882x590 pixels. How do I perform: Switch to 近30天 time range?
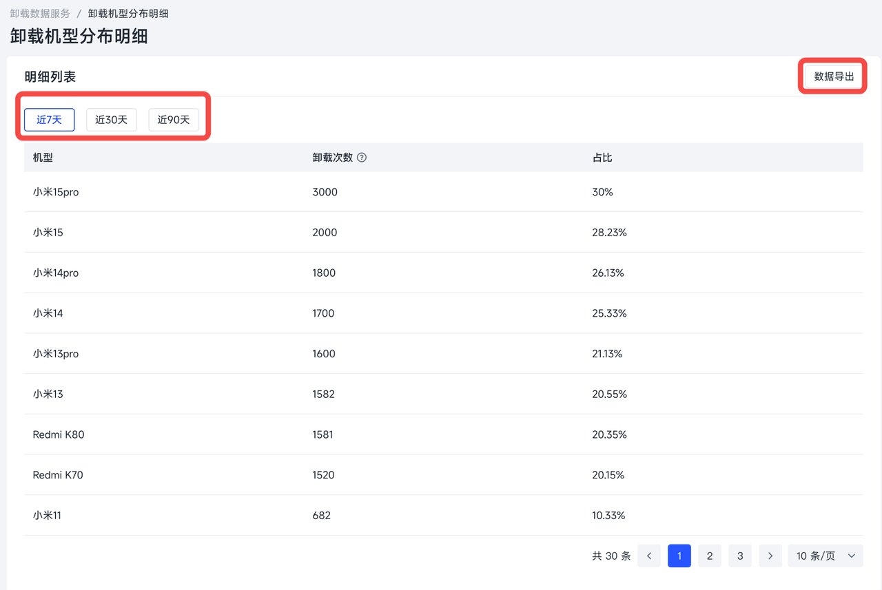click(x=112, y=120)
